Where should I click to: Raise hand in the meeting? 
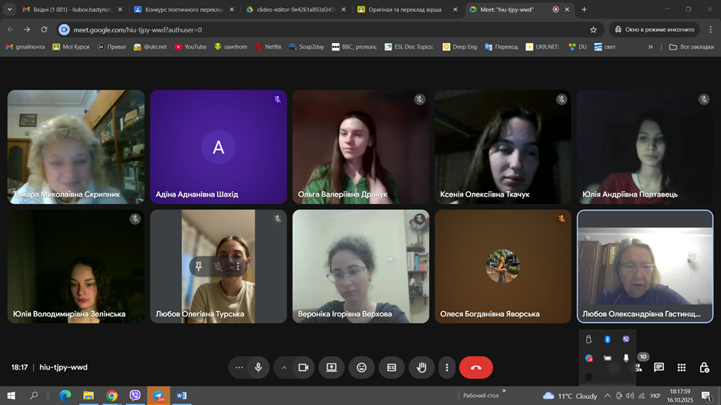pos(421,367)
